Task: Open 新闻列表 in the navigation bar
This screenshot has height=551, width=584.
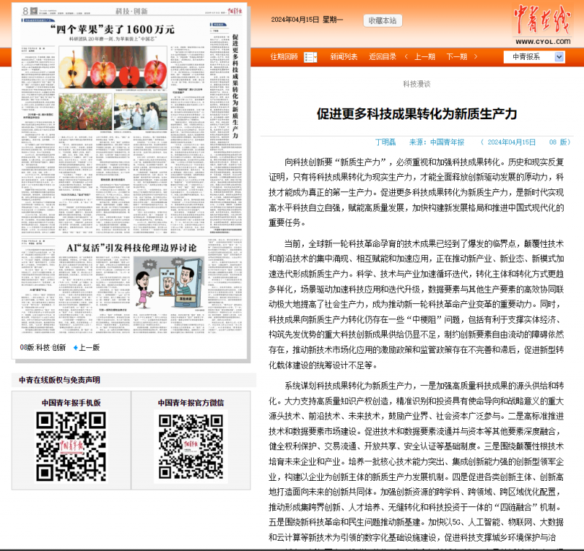Action: click(x=344, y=57)
